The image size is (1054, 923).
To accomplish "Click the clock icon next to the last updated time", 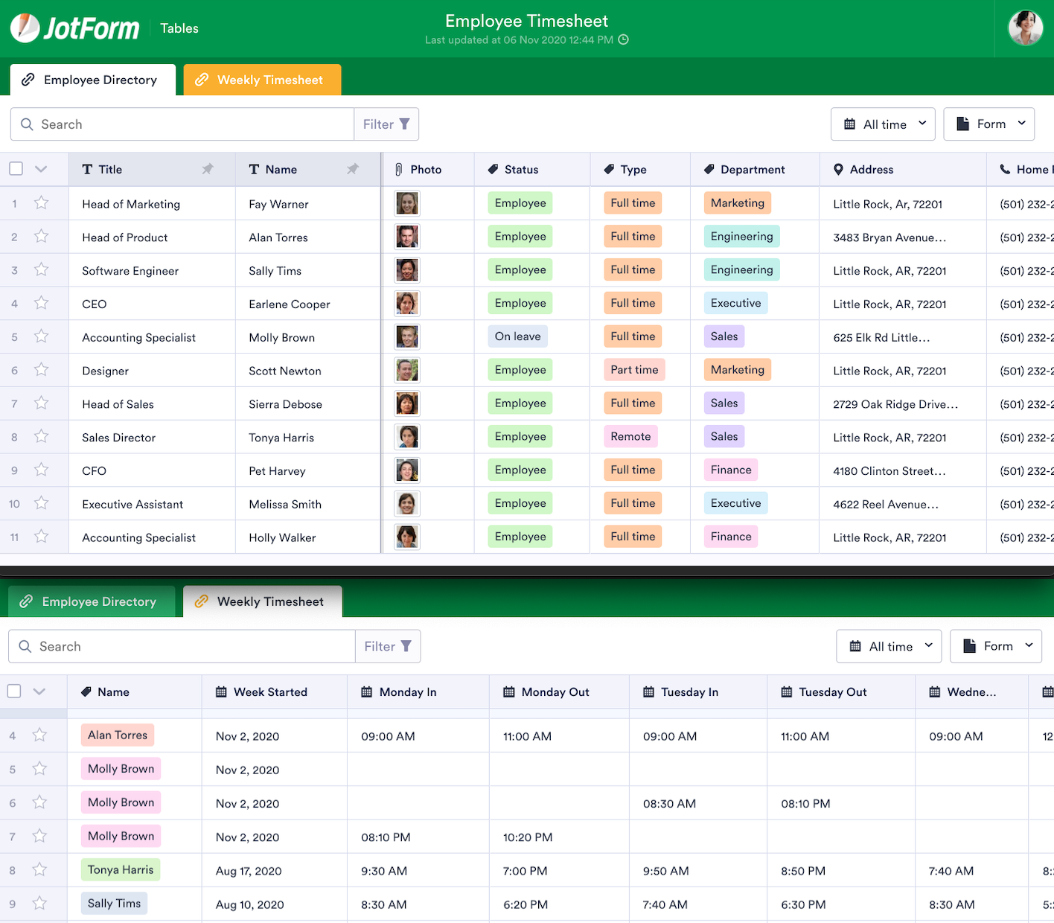I will tap(623, 39).
